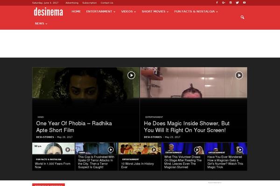
Task: Click the Advertising link
Action: (x=72, y=3)
